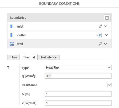The width and height of the screenshot is (119, 108).
Task: Click the BOUNDARY CONDITIONS title
Action: [x=59, y=4]
